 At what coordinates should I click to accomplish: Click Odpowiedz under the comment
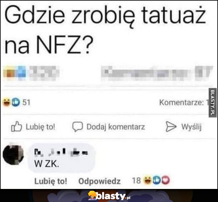[100, 181]
